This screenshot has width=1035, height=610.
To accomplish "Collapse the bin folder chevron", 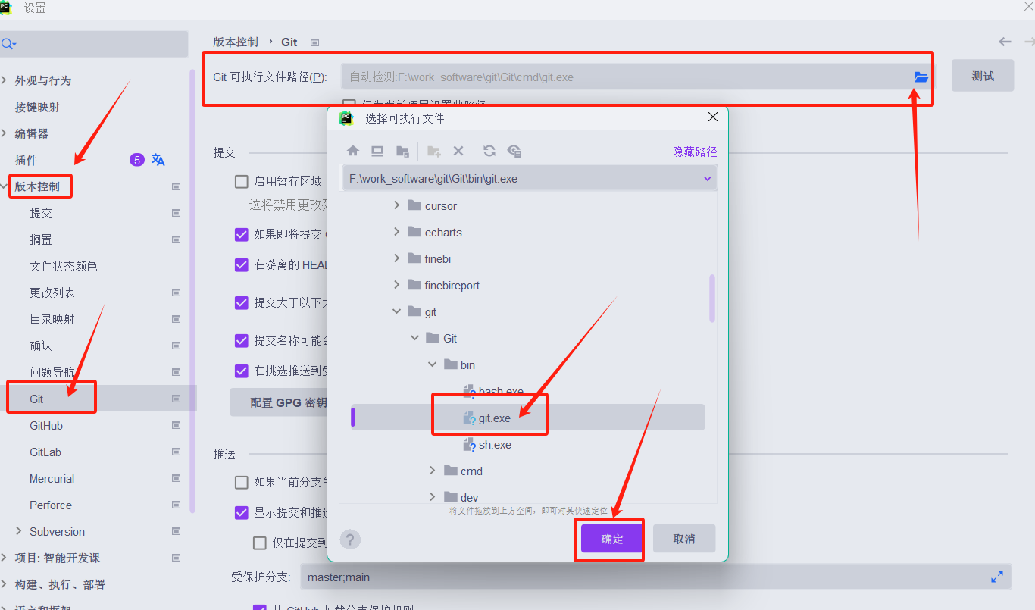I will coord(433,364).
